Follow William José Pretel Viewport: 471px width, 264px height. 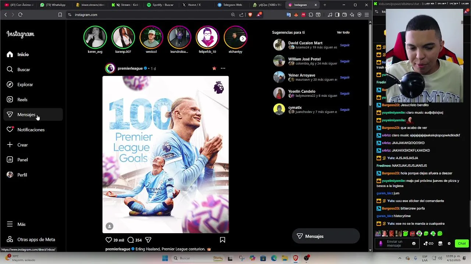point(345,61)
